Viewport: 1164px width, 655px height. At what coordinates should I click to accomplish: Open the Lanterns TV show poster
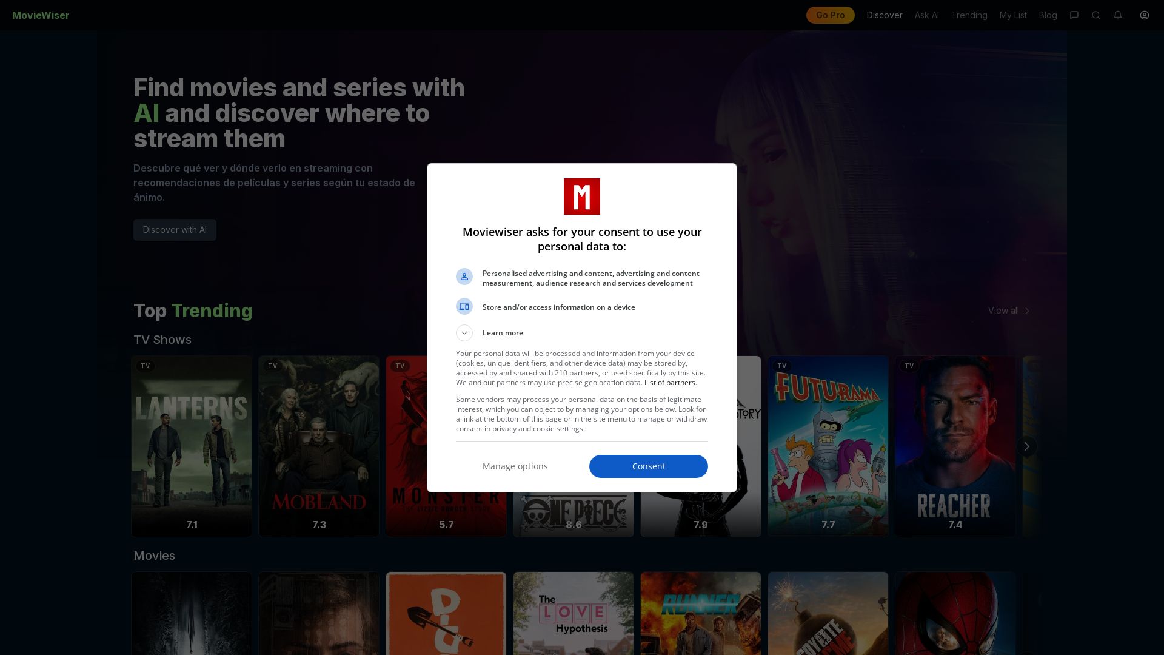(192, 446)
